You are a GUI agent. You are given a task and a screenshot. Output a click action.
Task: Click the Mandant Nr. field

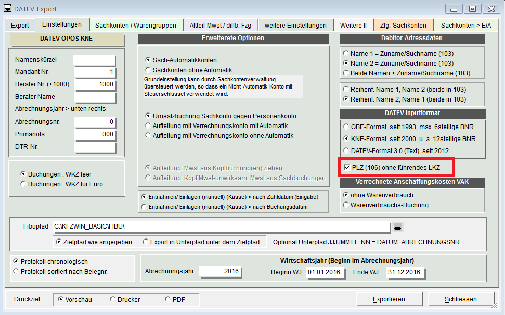click(94, 72)
